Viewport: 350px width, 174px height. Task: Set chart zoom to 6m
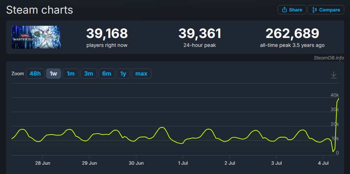[107, 73]
